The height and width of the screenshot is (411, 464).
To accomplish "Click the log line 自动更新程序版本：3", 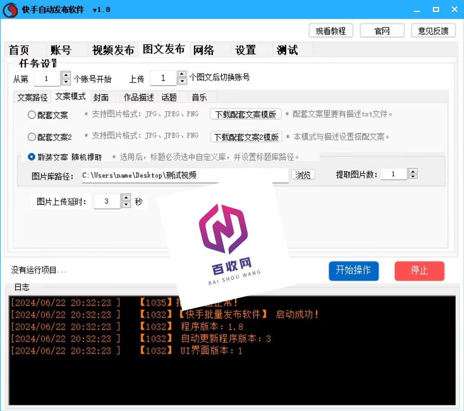I will tap(141, 339).
